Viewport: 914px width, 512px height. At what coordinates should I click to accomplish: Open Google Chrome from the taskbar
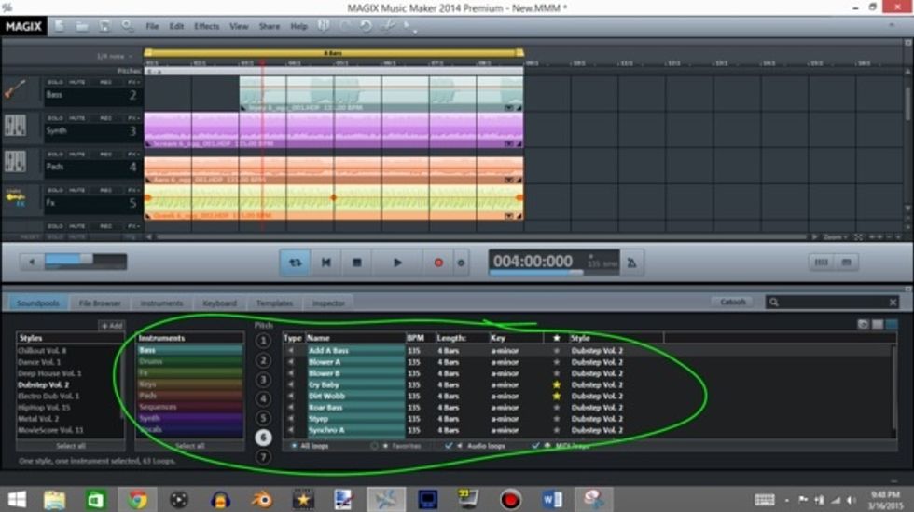click(x=138, y=499)
